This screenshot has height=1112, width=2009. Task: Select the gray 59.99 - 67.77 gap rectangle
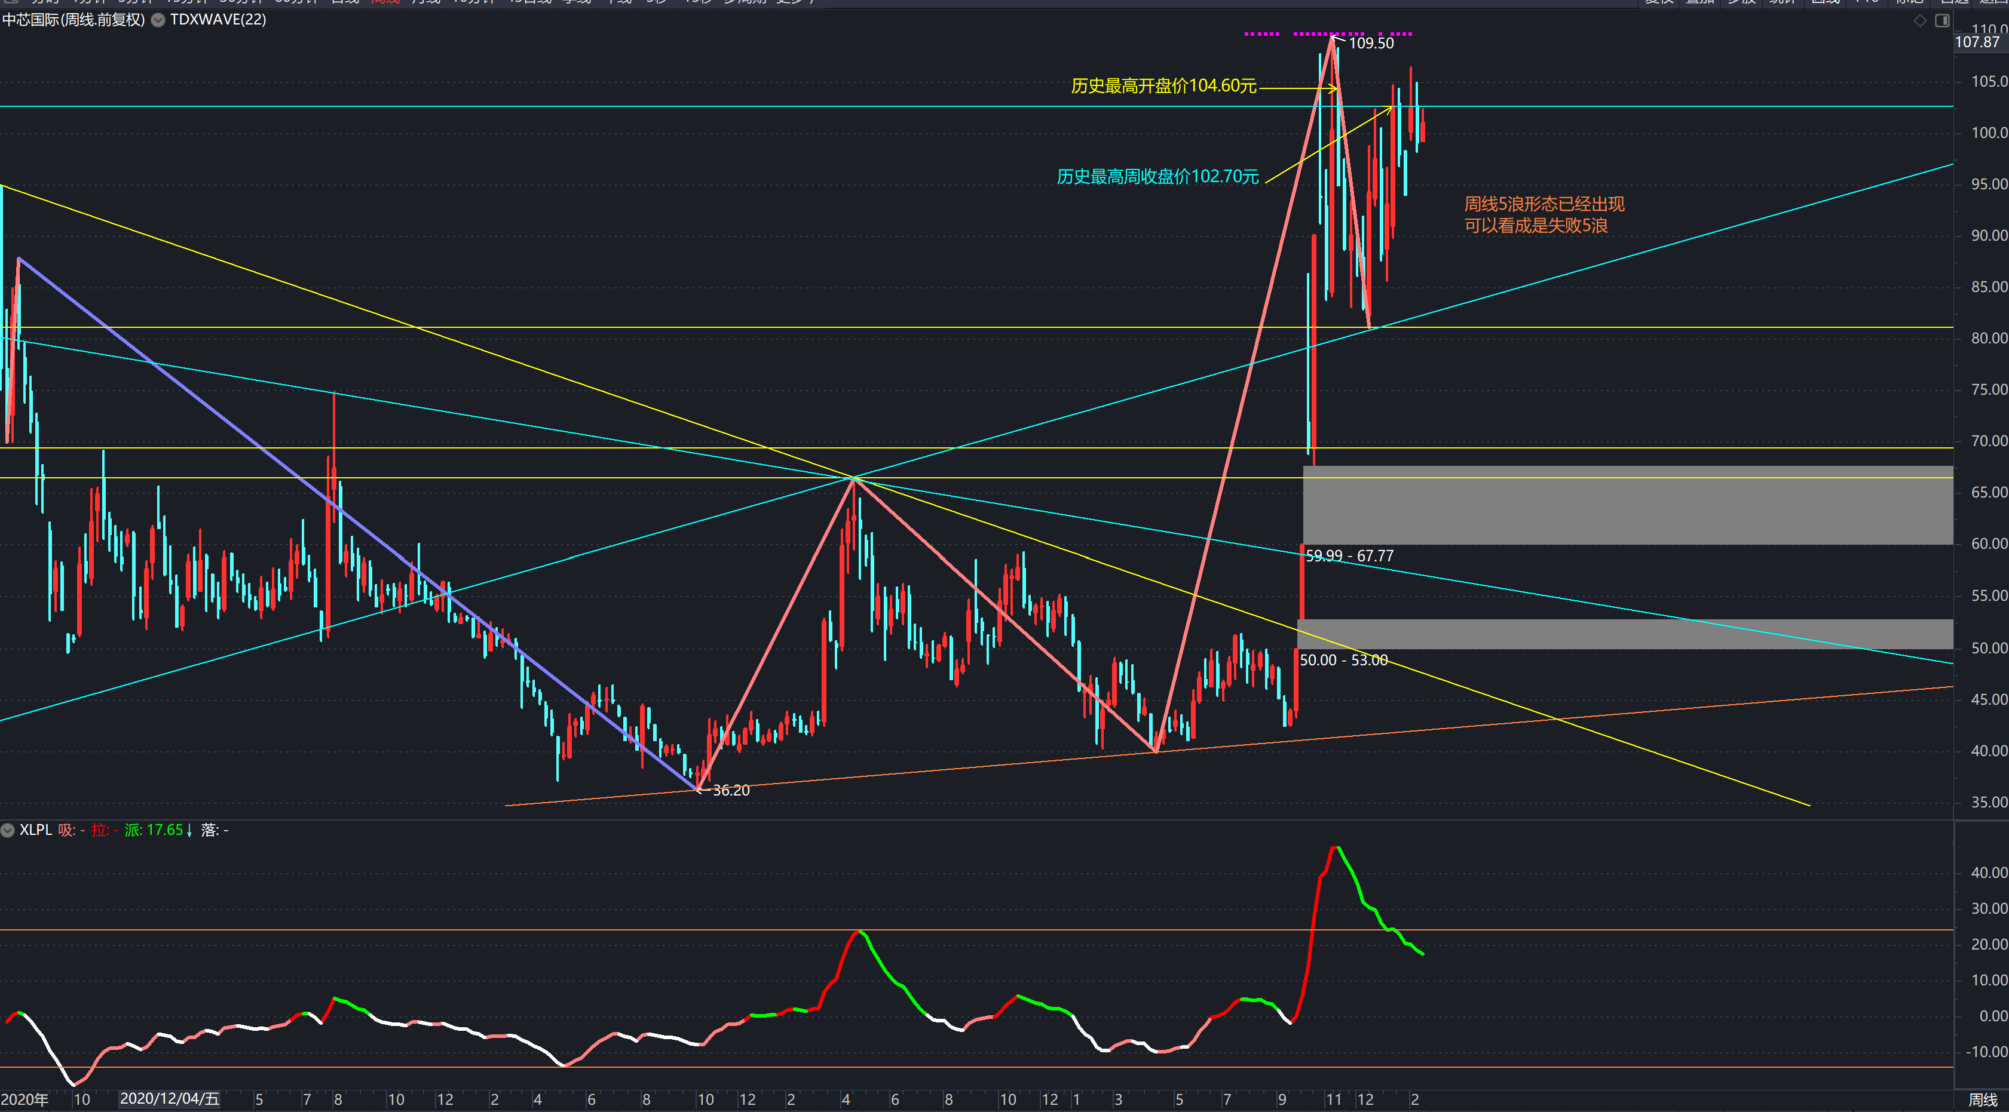coord(1628,506)
